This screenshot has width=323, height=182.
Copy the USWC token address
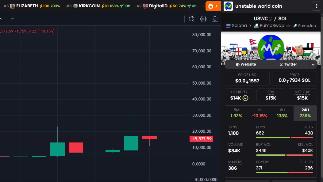tap(271, 19)
